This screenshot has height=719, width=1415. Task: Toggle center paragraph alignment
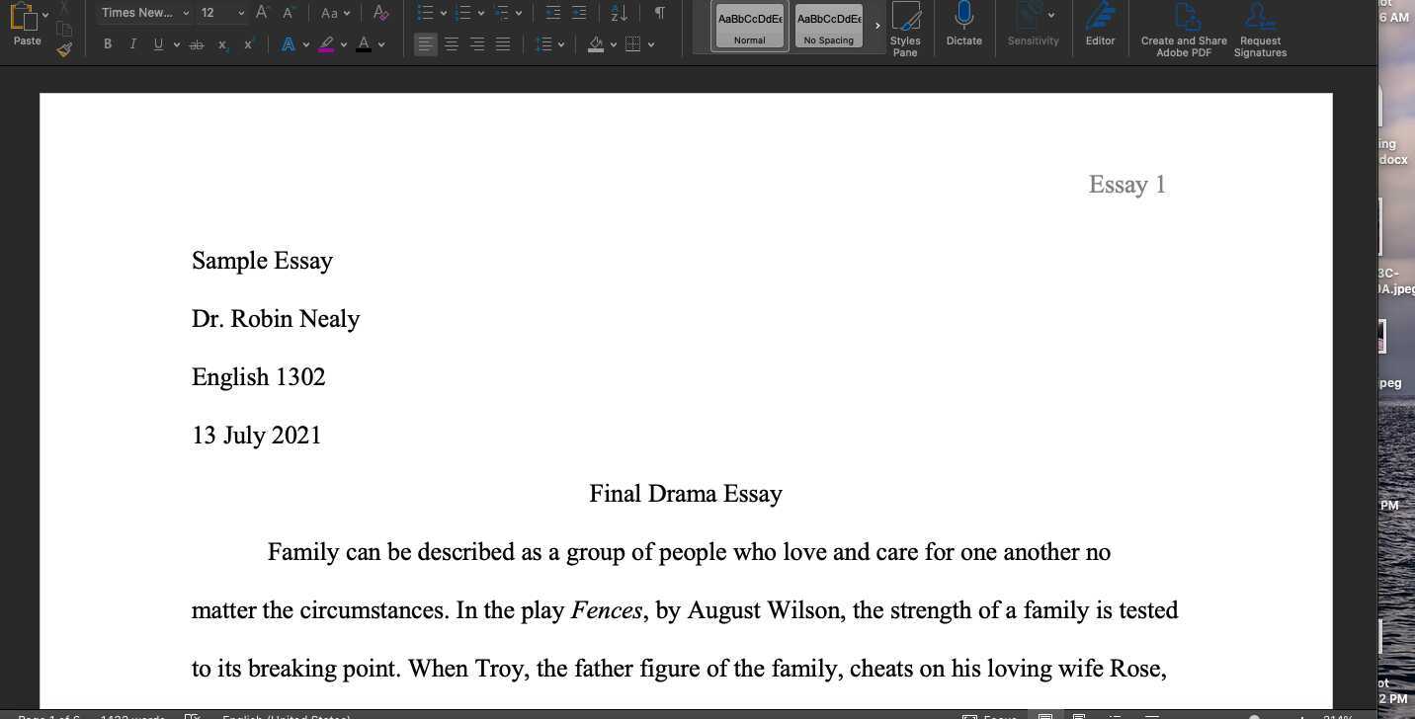point(452,43)
